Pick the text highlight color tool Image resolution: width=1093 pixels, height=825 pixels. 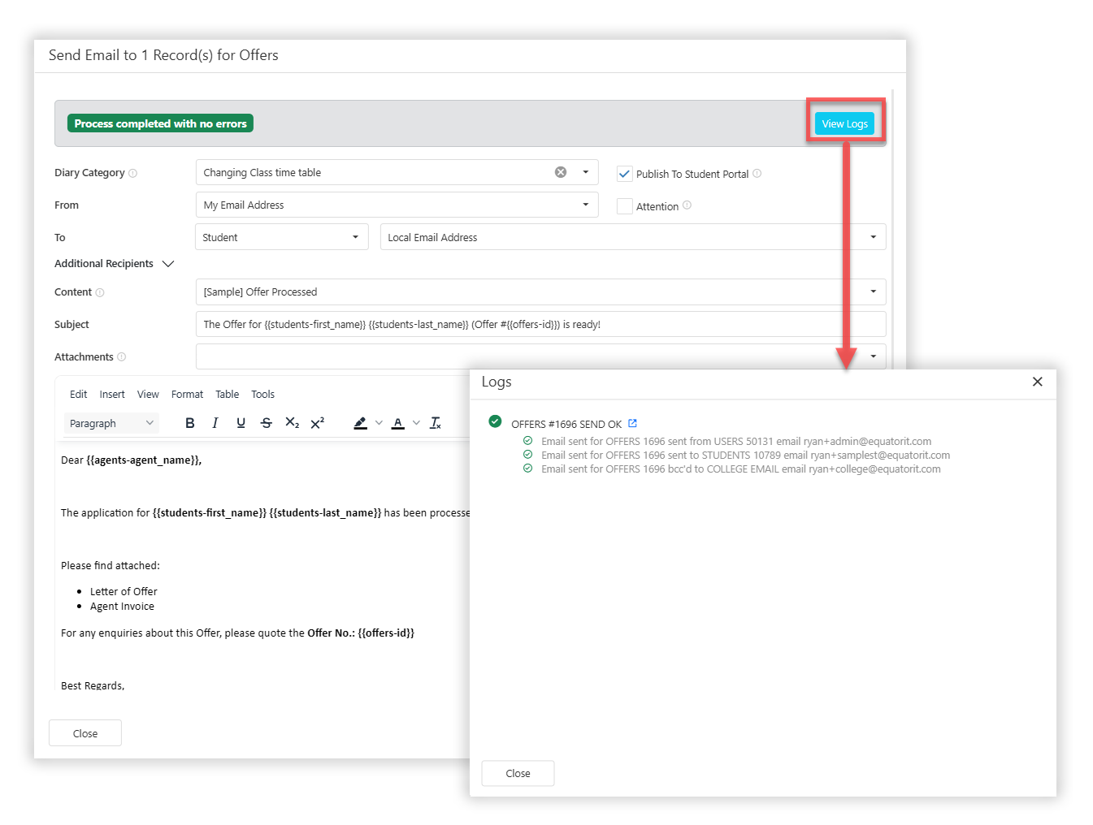click(360, 423)
